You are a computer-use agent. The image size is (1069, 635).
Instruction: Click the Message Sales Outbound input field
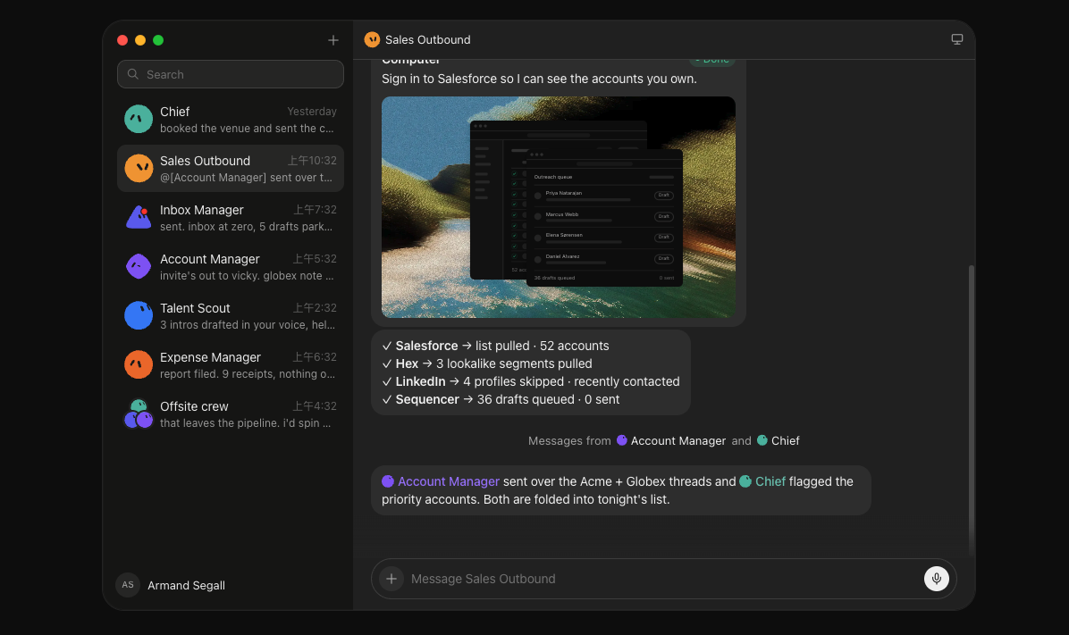(x=661, y=579)
